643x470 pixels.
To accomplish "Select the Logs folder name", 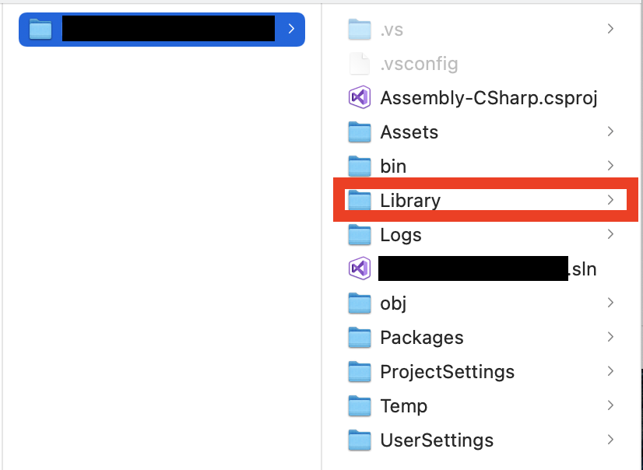I will [x=401, y=235].
